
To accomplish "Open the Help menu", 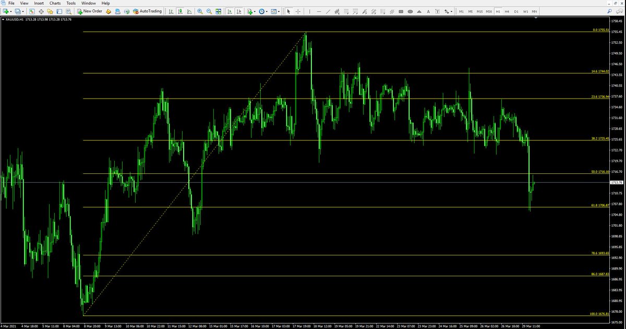I will click(106, 3).
